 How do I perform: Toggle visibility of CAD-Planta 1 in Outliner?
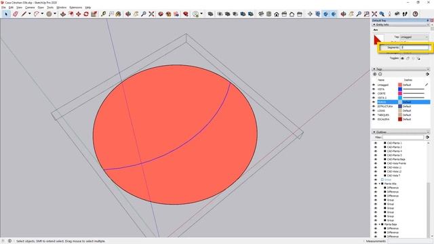coord(376,143)
